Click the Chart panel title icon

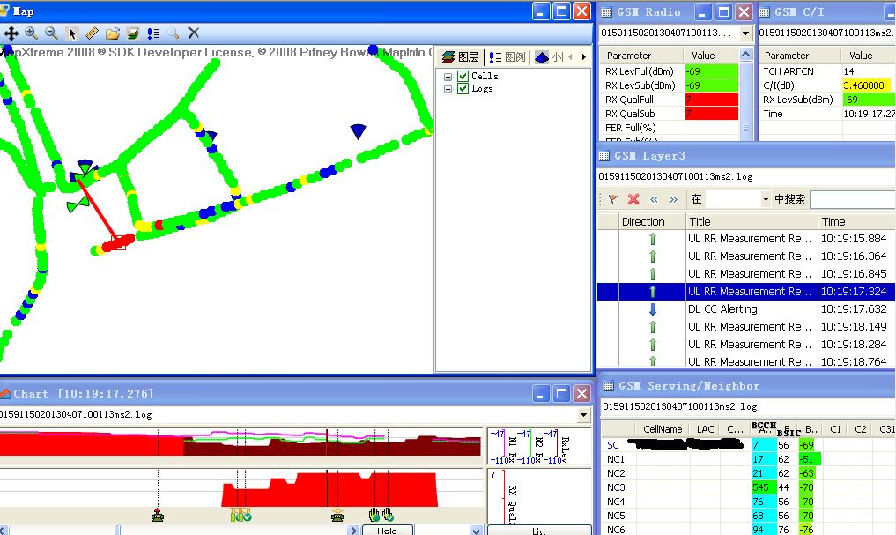click(x=5, y=393)
